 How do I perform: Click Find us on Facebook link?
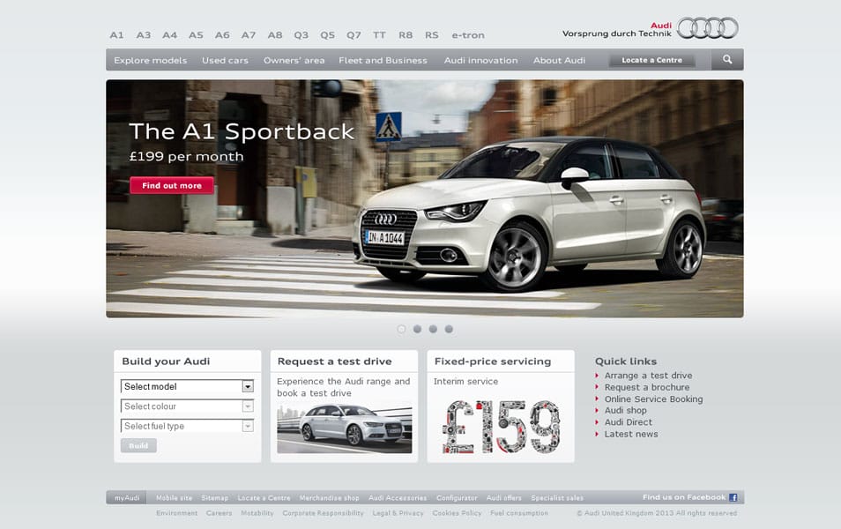(x=684, y=497)
